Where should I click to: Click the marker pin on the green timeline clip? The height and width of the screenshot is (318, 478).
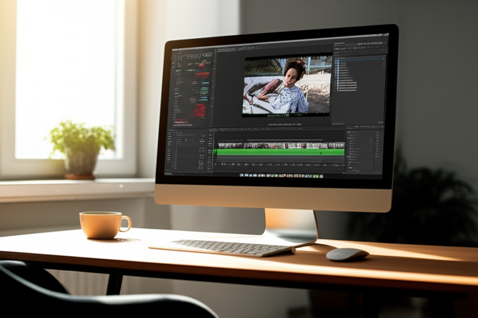(320, 153)
